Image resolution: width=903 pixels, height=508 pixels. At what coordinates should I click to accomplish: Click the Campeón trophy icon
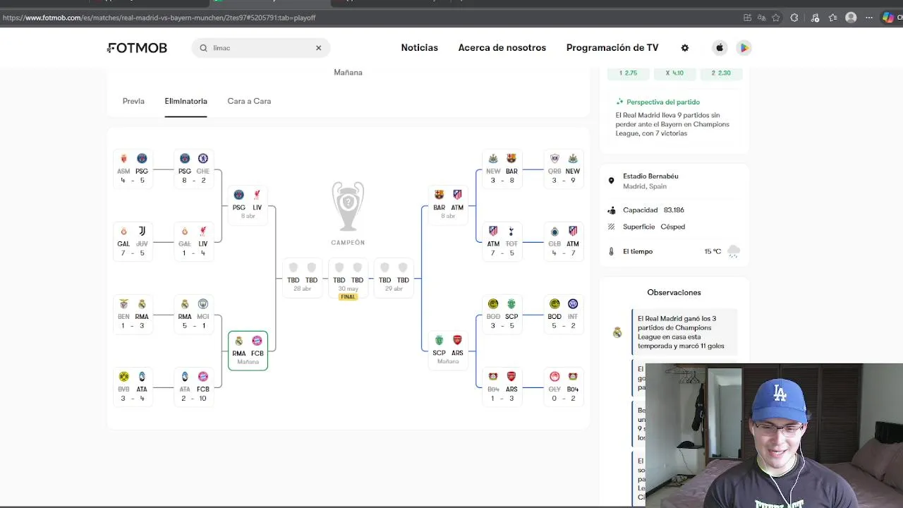tap(348, 206)
